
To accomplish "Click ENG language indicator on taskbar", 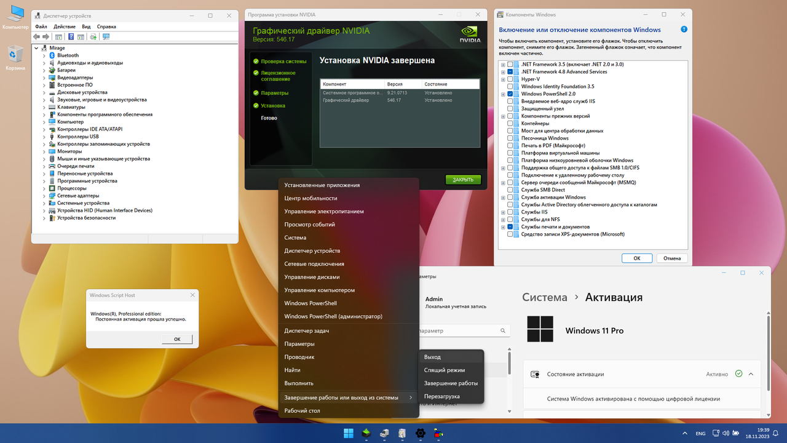I will click(x=700, y=433).
